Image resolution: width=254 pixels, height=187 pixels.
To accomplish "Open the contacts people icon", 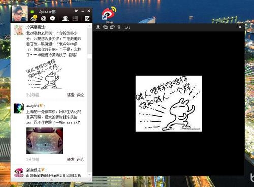I will tap(66, 18).
